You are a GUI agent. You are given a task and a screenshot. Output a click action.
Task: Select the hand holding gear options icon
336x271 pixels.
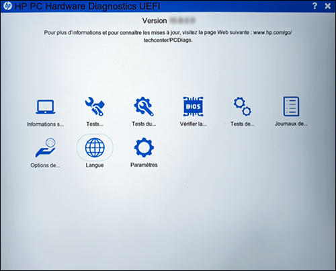[46, 147]
